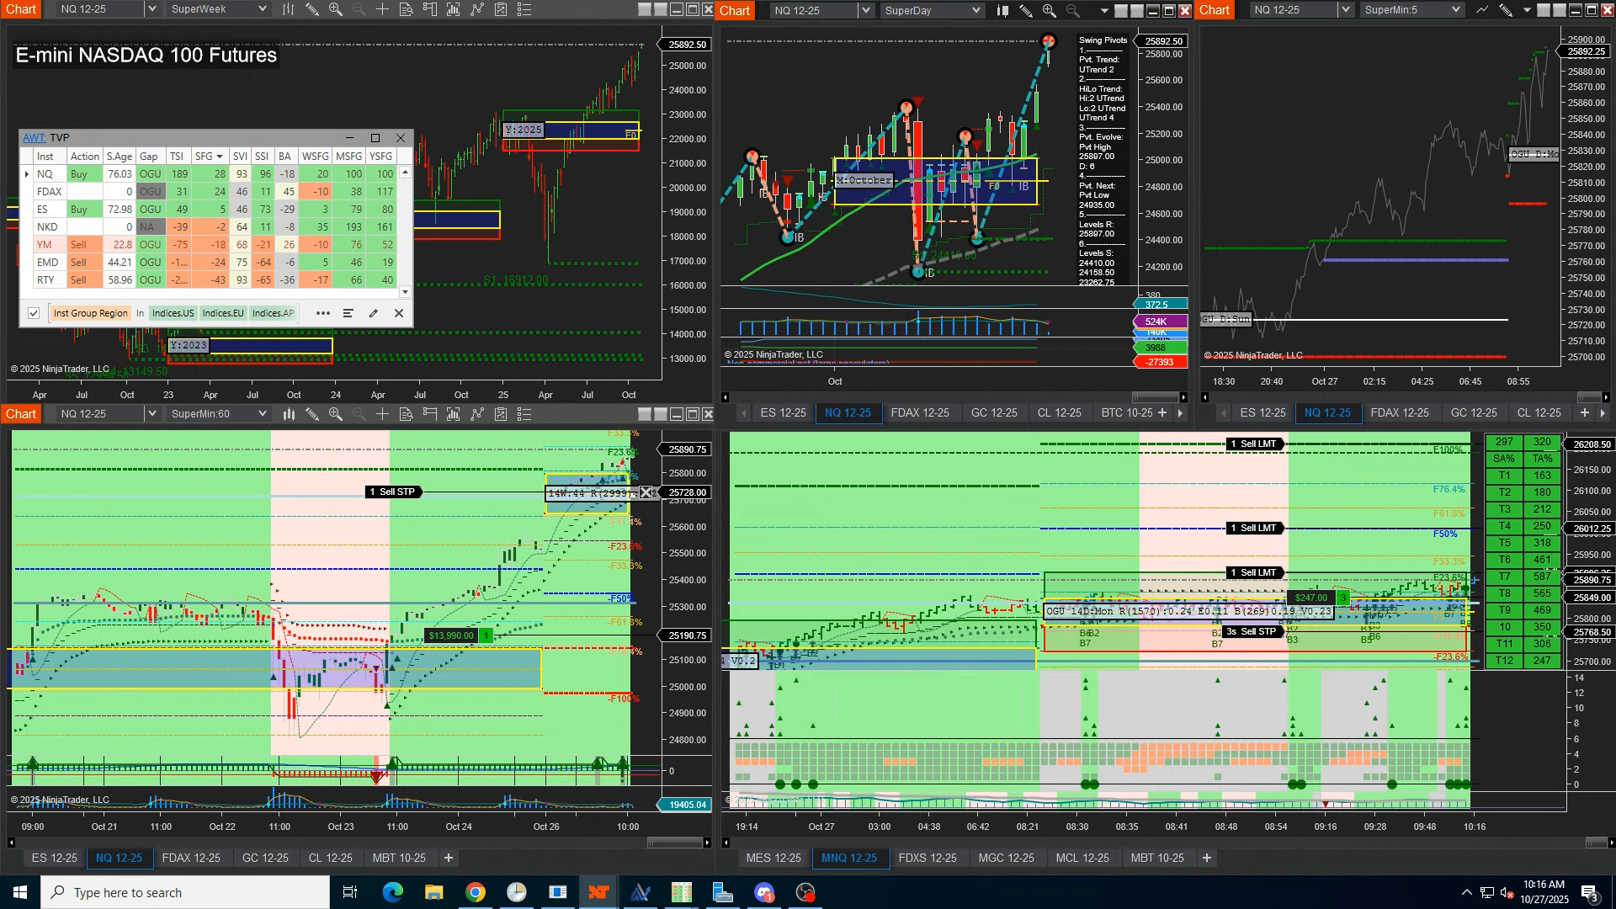Toggle Indices.AP filter tag
The height and width of the screenshot is (909, 1616).
click(x=273, y=313)
